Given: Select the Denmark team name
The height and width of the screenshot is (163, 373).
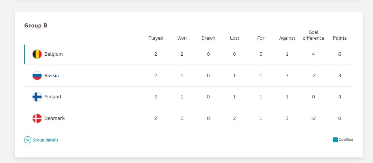Looking at the screenshot, I should point(55,118).
